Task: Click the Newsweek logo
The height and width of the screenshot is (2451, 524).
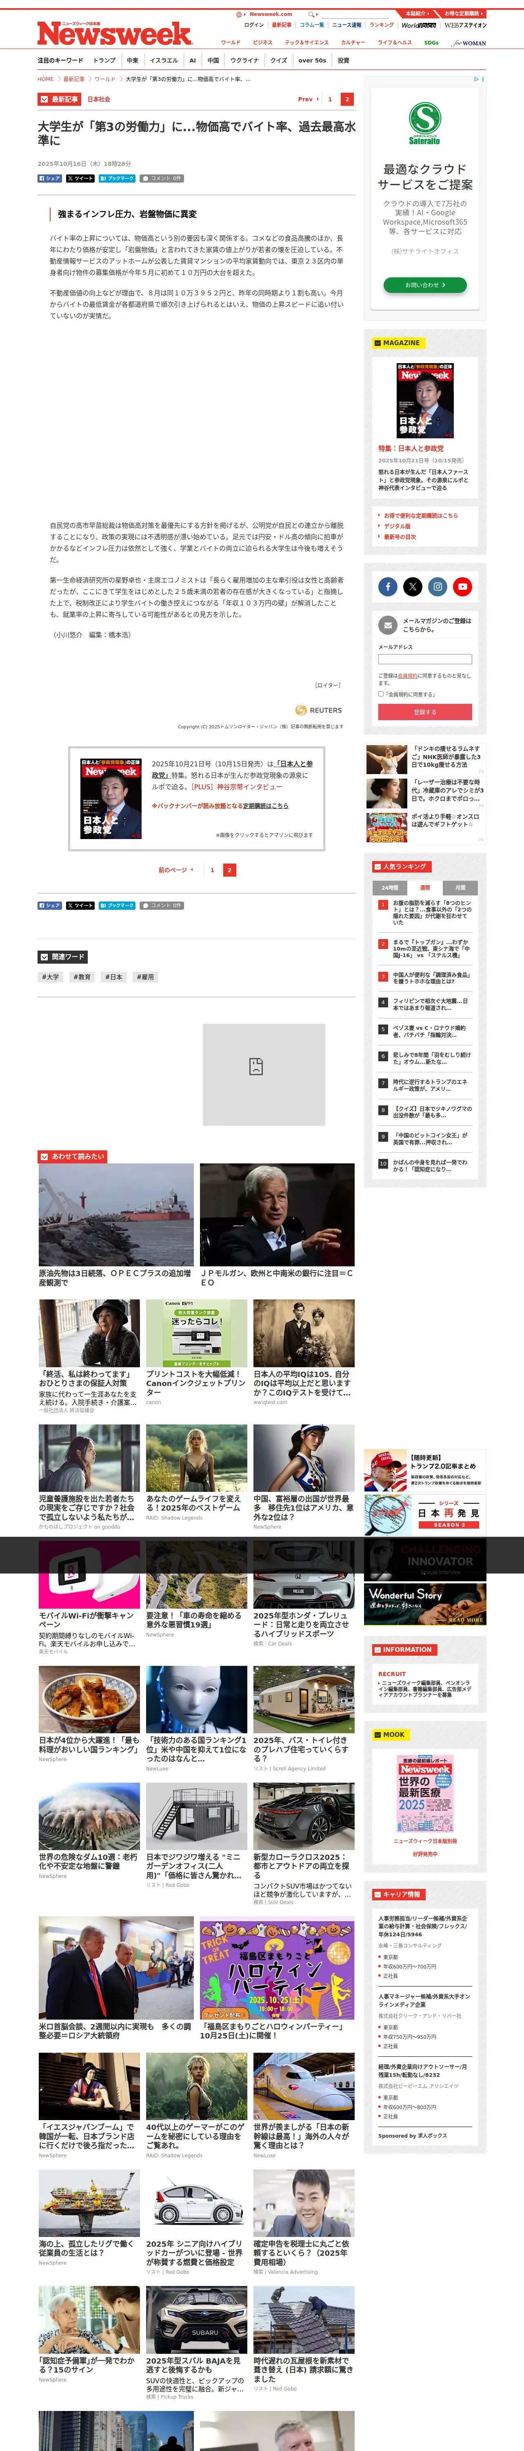Action: pyautogui.click(x=114, y=33)
